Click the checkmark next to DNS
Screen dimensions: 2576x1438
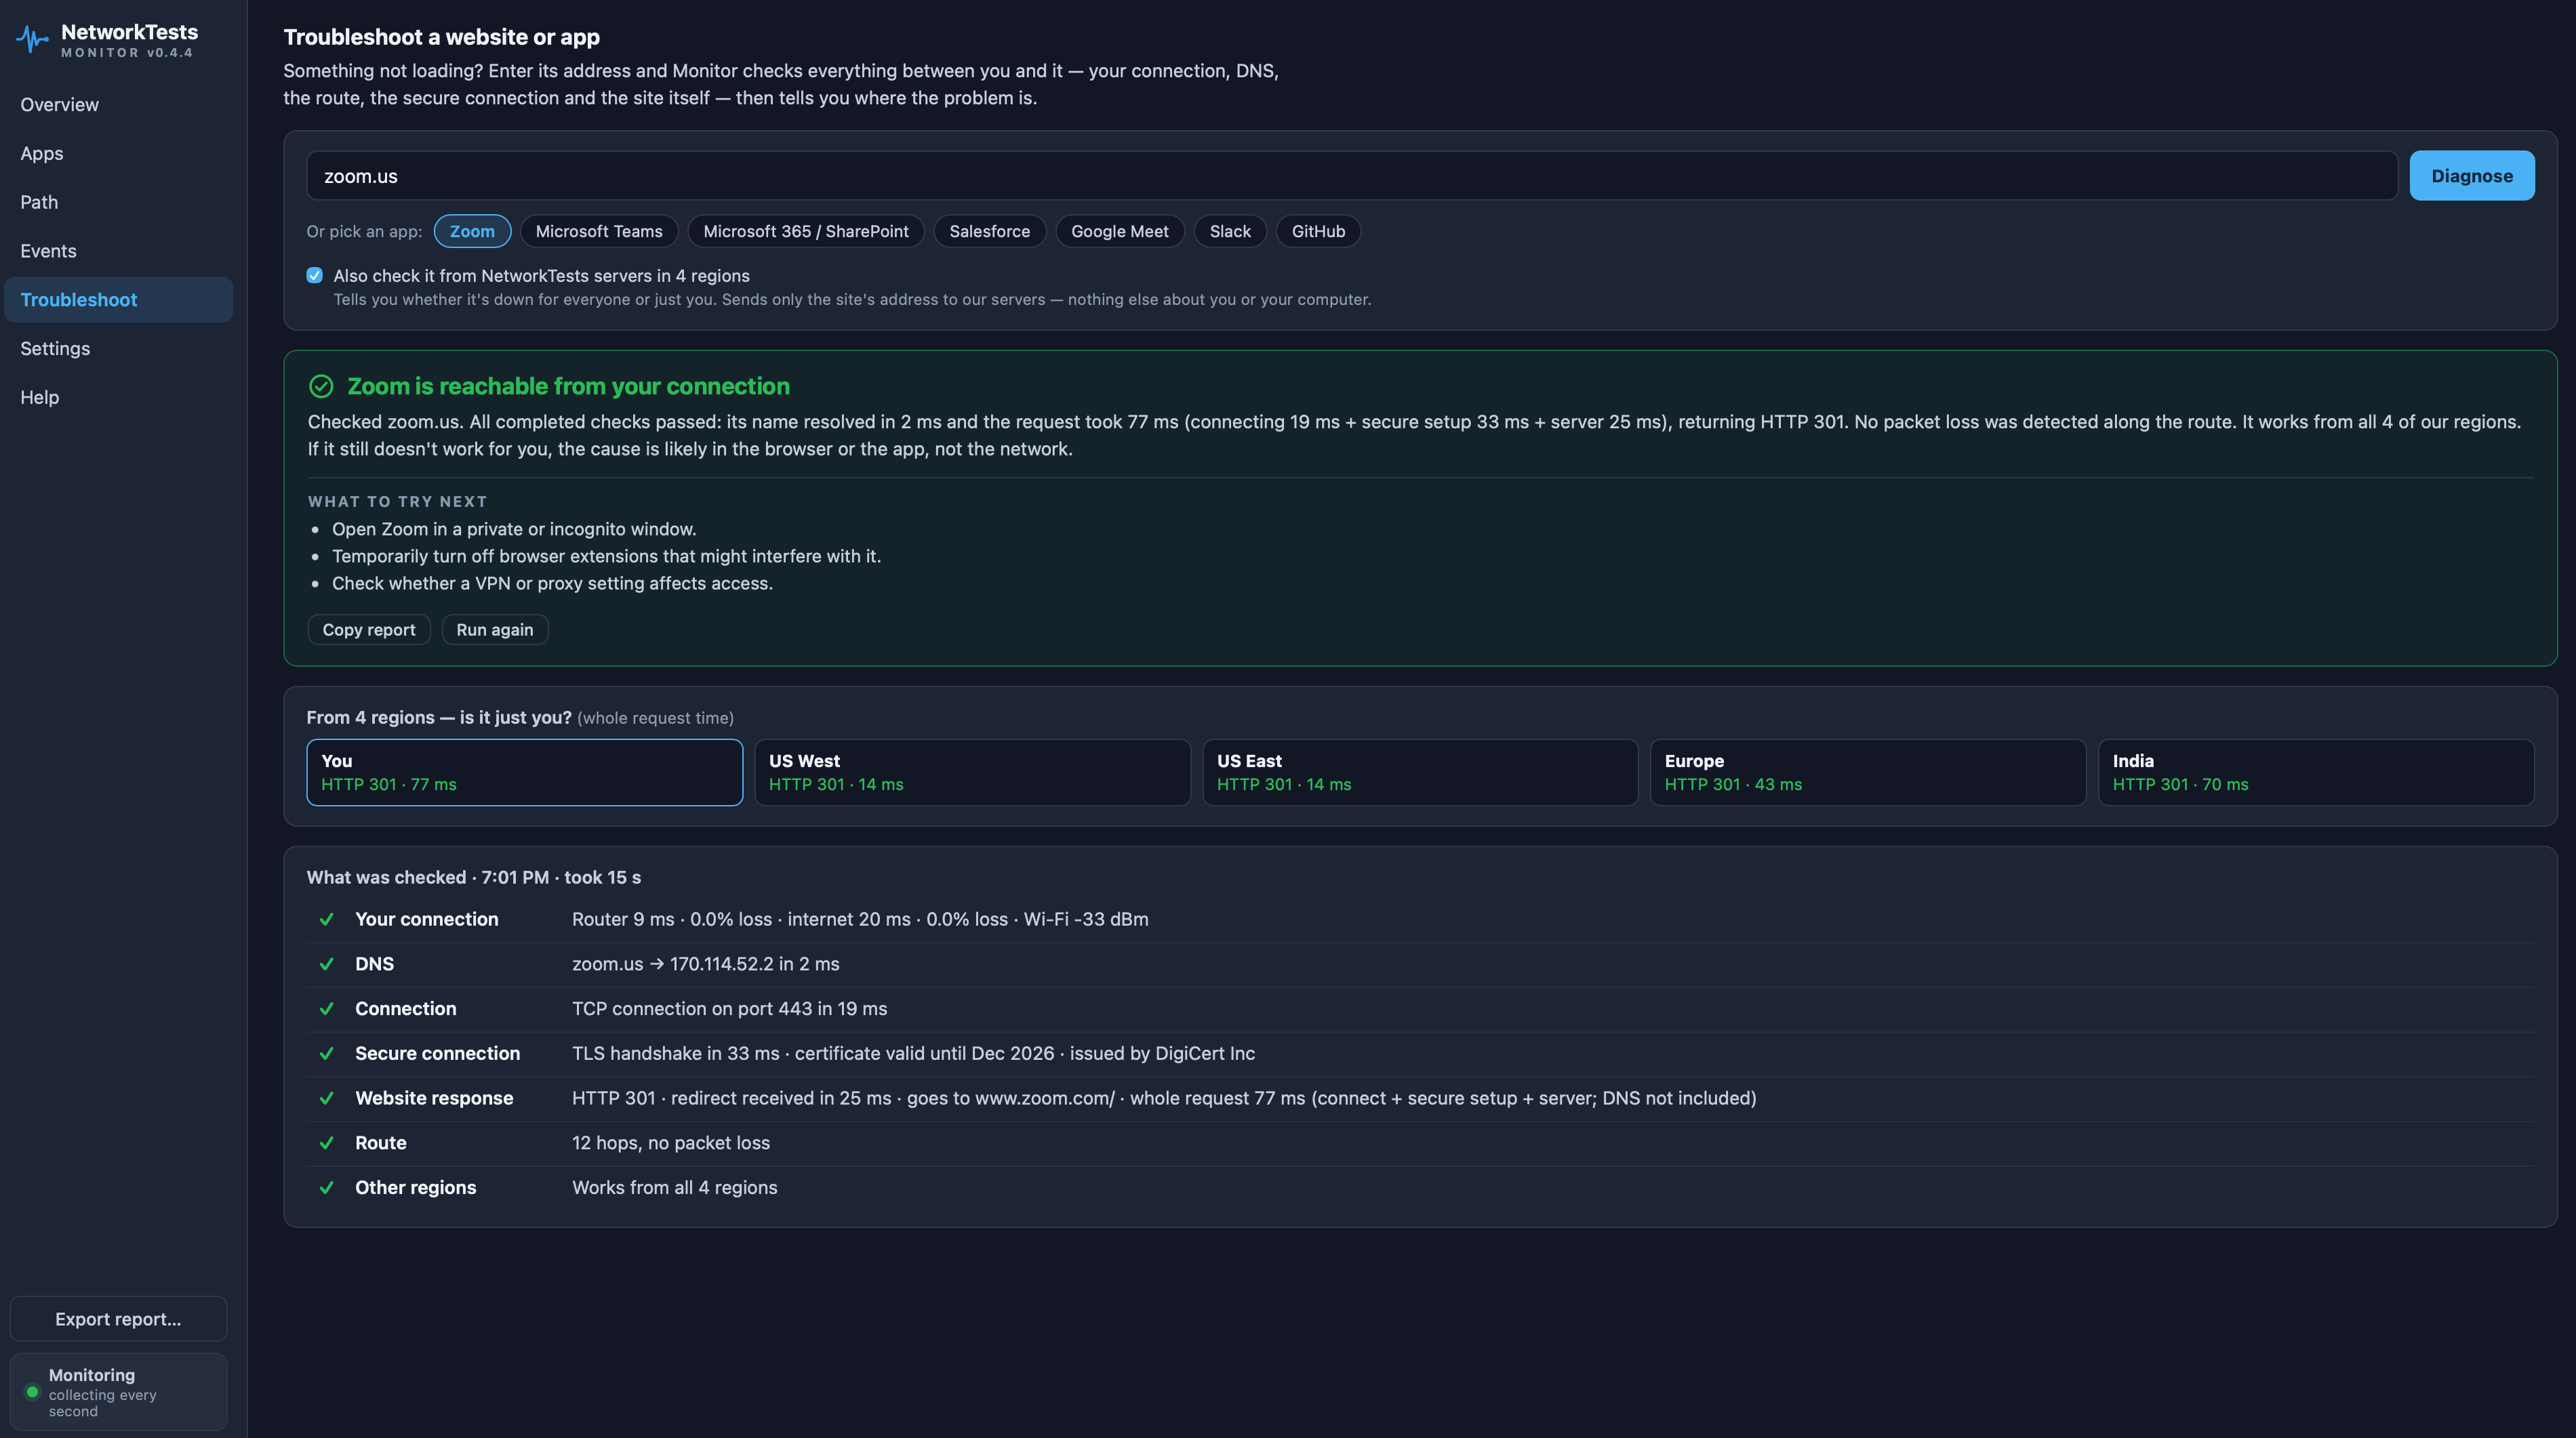click(326, 964)
